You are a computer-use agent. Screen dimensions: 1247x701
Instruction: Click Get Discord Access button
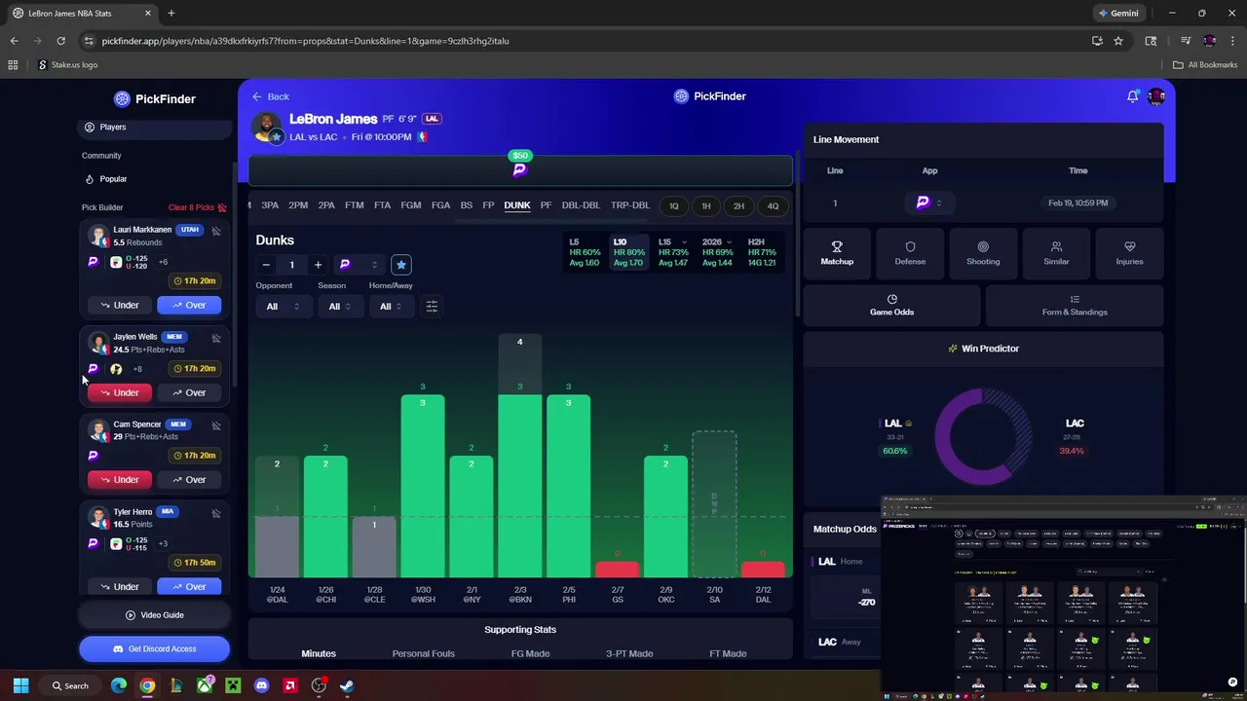[x=154, y=648]
